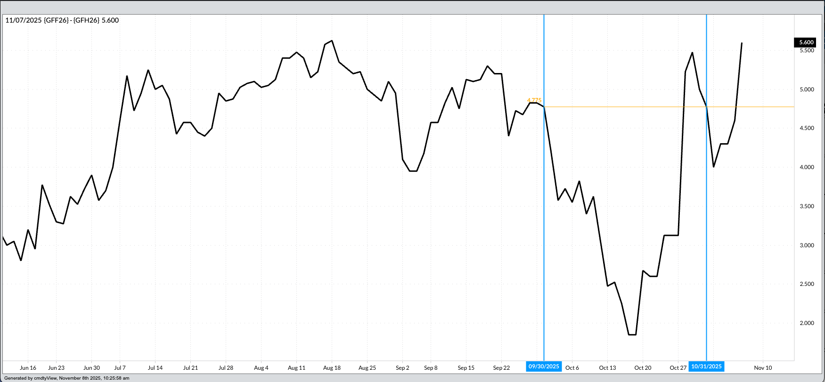825x382 pixels.
Task: Click the Jun 16 date axis label
Action: [28, 368]
